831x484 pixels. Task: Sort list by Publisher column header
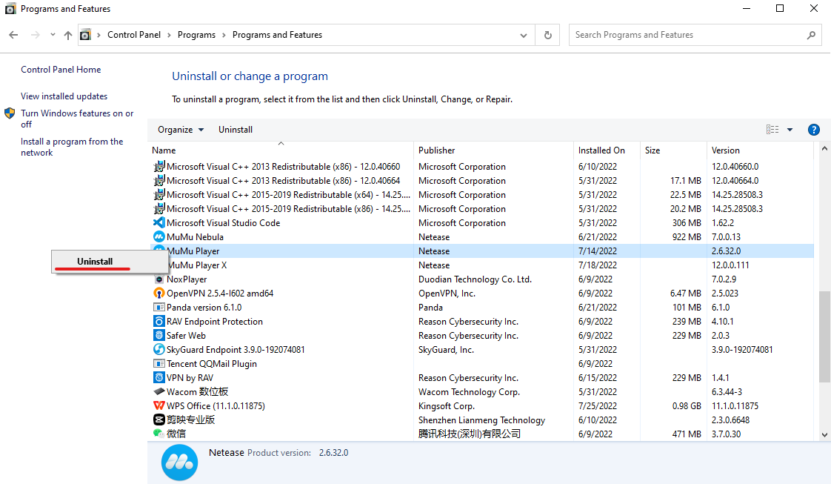493,150
